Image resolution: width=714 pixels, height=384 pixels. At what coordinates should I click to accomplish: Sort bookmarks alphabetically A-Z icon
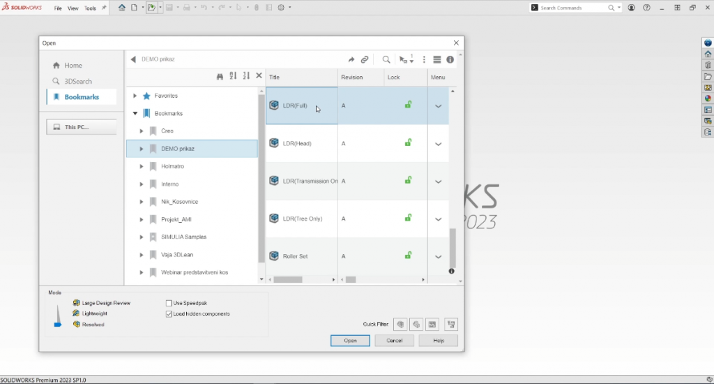coord(233,76)
